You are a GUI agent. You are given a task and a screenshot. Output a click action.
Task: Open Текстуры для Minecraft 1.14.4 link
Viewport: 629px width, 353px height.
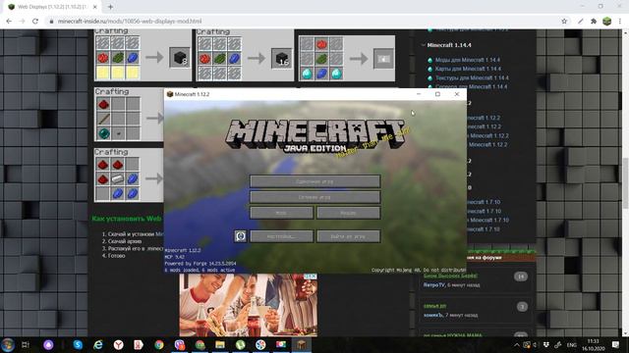coord(472,77)
